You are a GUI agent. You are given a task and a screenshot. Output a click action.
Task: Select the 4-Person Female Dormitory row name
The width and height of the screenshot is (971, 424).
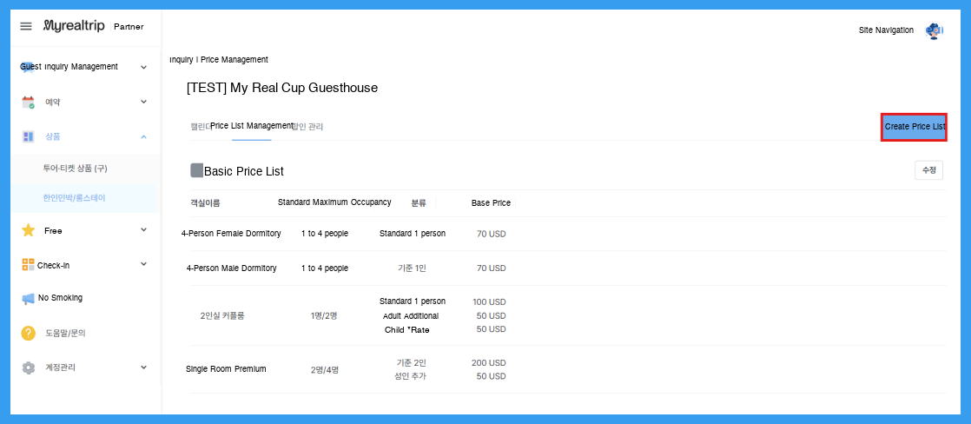coord(231,233)
